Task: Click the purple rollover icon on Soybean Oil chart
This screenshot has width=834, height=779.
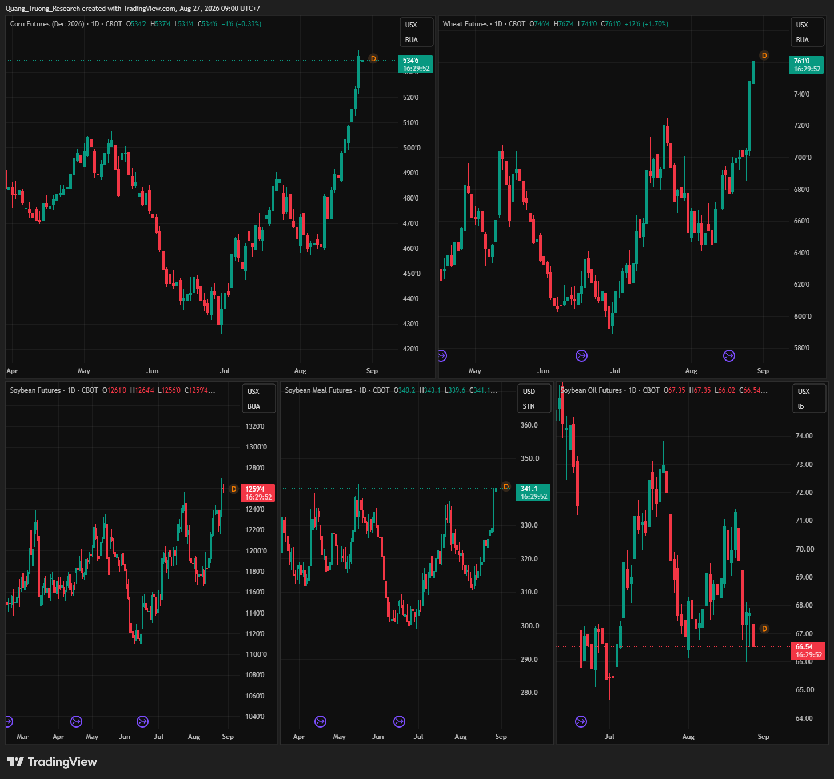Action: pos(581,722)
